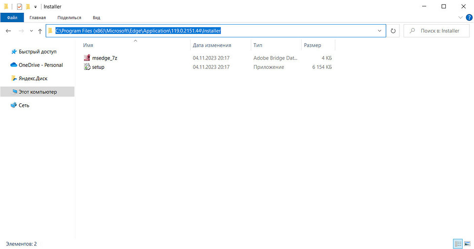This screenshot has width=474, height=249.
Task: Click the Adobe Bridge Dat... type cell
Action: [x=276, y=58]
